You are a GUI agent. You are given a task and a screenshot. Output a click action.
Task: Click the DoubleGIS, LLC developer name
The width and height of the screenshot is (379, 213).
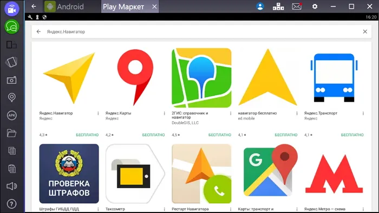pos(185,123)
